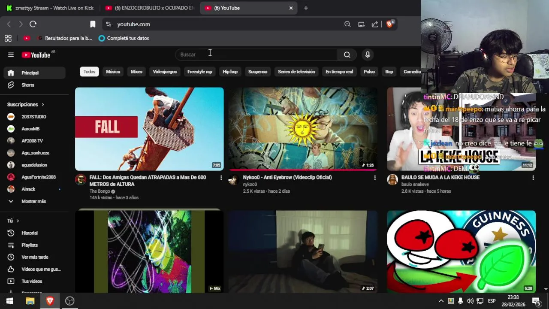549x309 pixels.
Task: Click the share icon in address bar
Action: [x=375, y=24]
